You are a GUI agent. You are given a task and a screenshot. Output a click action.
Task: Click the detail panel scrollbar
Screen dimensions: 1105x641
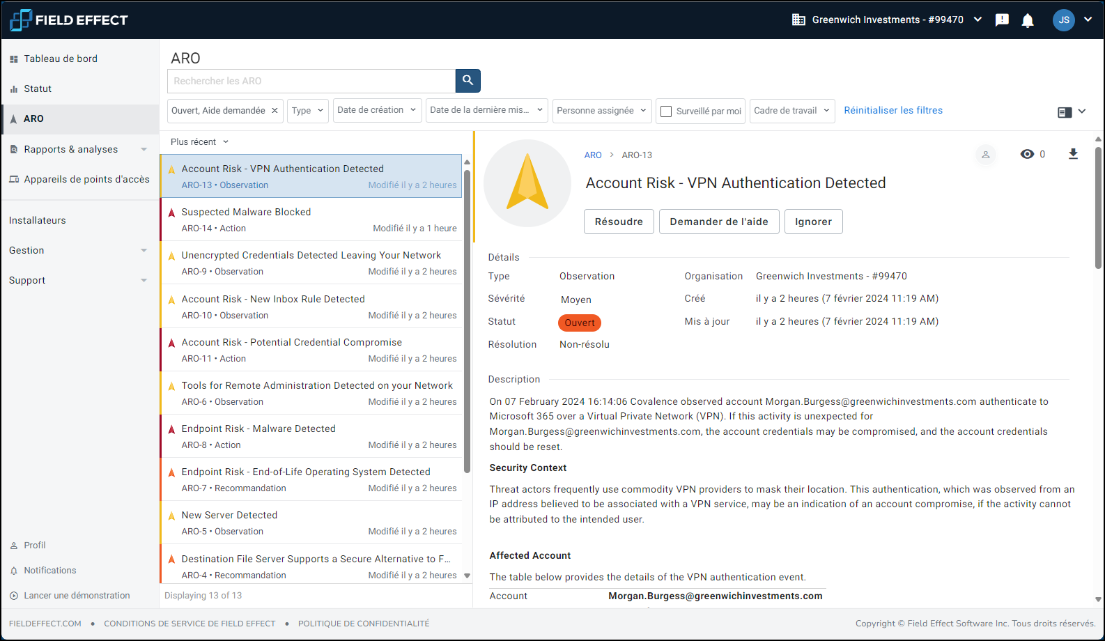coord(1098,208)
